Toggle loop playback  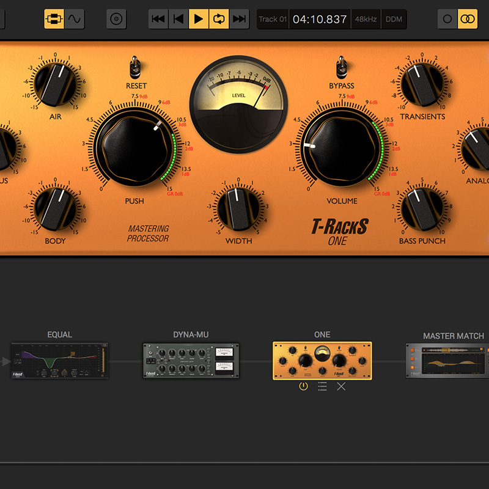point(218,19)
